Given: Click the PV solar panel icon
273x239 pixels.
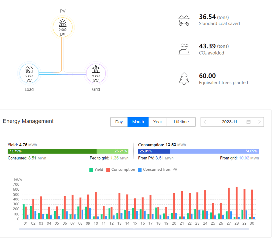Looking at the screenshot, I should tap(63, 23).
